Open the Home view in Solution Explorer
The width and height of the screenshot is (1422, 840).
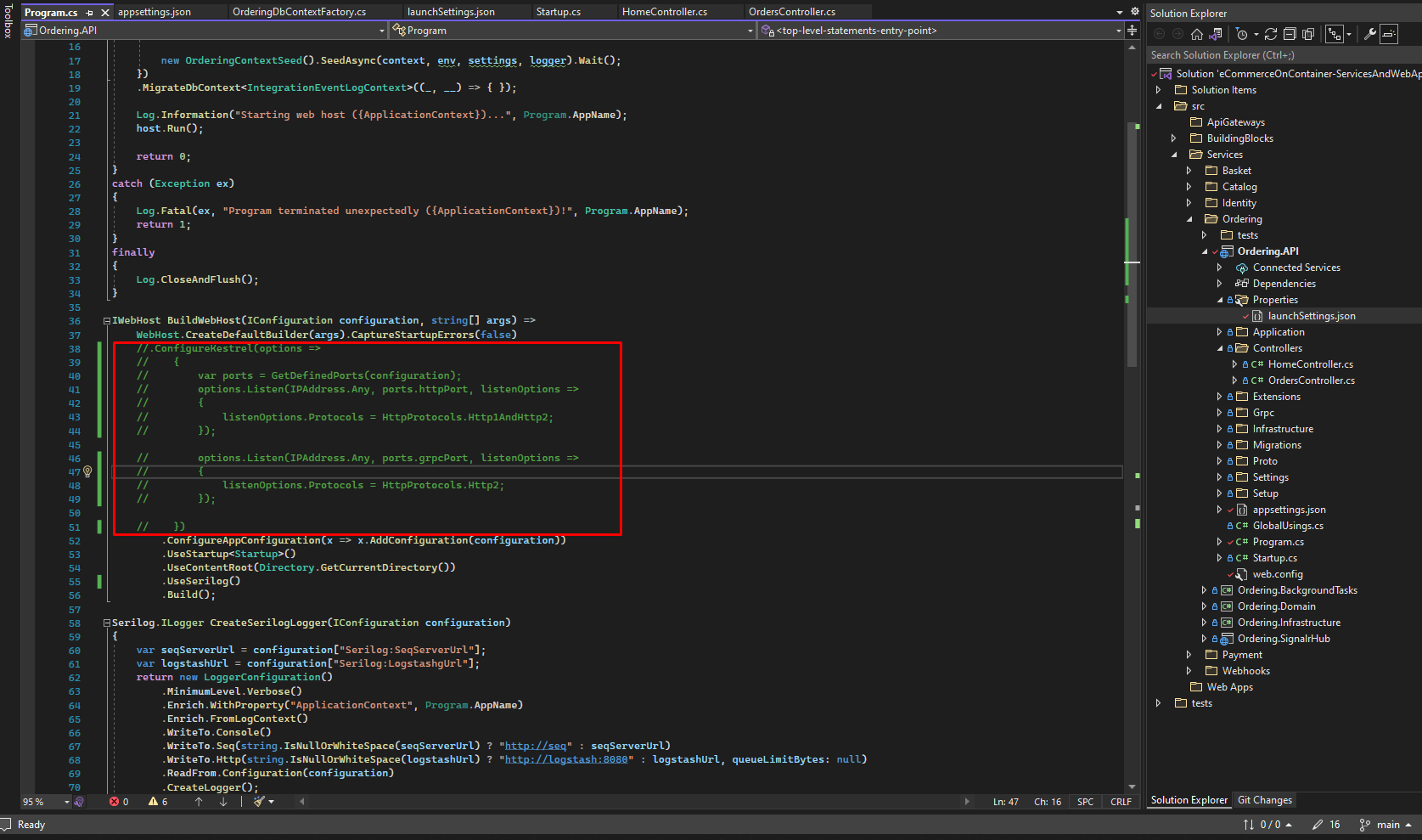(1197, 35)
